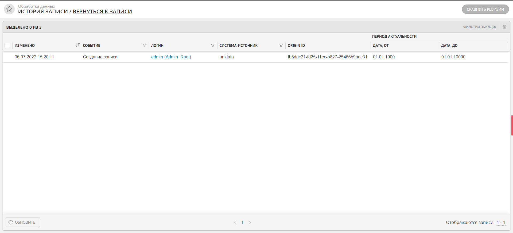
Task: Select the Создание записи cell
Action: [100, 57]
